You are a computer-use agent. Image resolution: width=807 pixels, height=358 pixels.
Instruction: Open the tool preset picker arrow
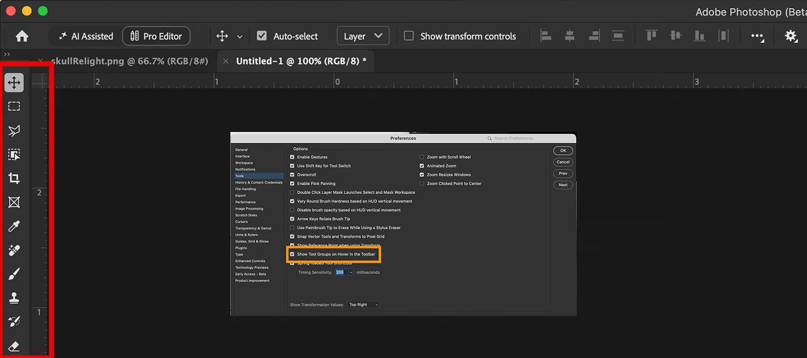240,37
